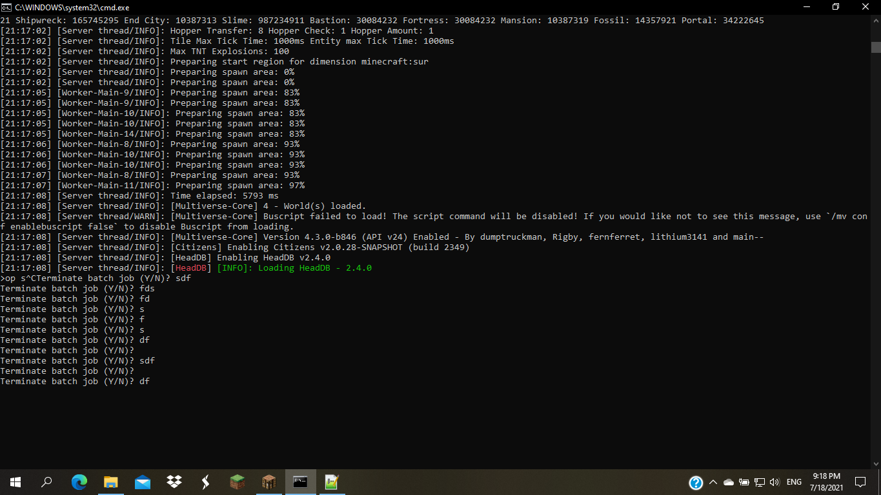This screenshot has width=881, height=495.
Task: Click the 'Time elapsed: 5793 ms' line
Action: tap(139, 195)
